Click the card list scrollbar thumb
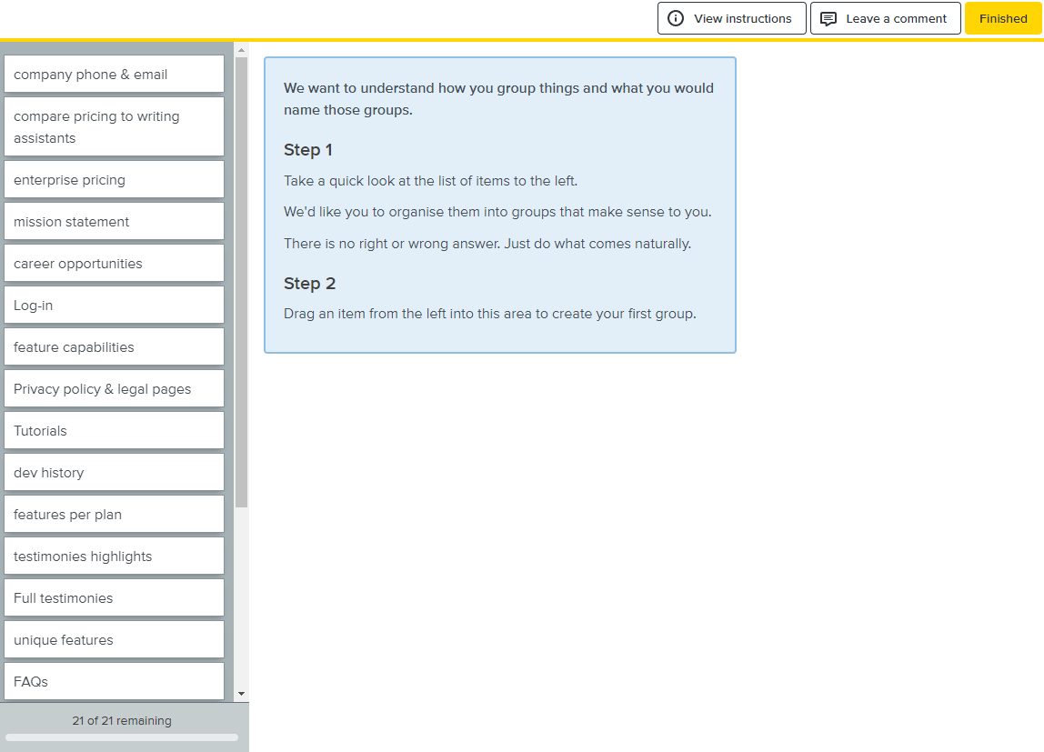 242,282
